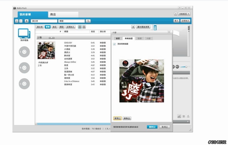Click the small album thumbnail in list
The height and width of the screenshot is (145, 228).
[x=46, y=50]
